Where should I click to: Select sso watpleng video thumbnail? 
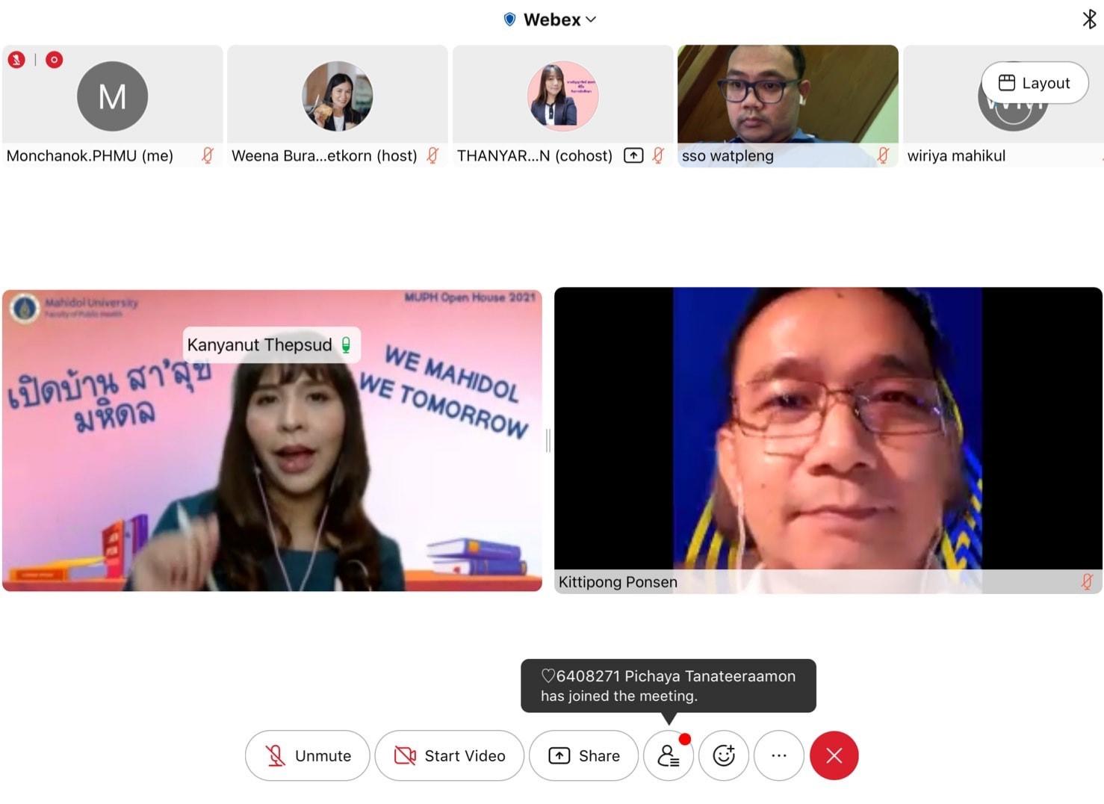click(788, 105)
